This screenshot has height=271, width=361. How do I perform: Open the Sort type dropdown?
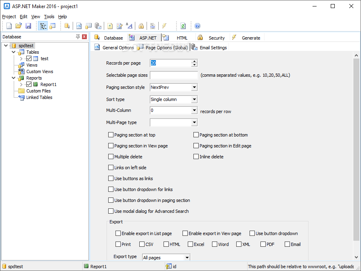point(194,99)
